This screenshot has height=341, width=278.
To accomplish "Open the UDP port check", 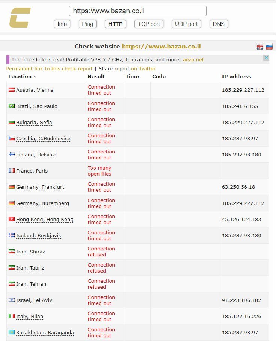I will tap(186, 24).
